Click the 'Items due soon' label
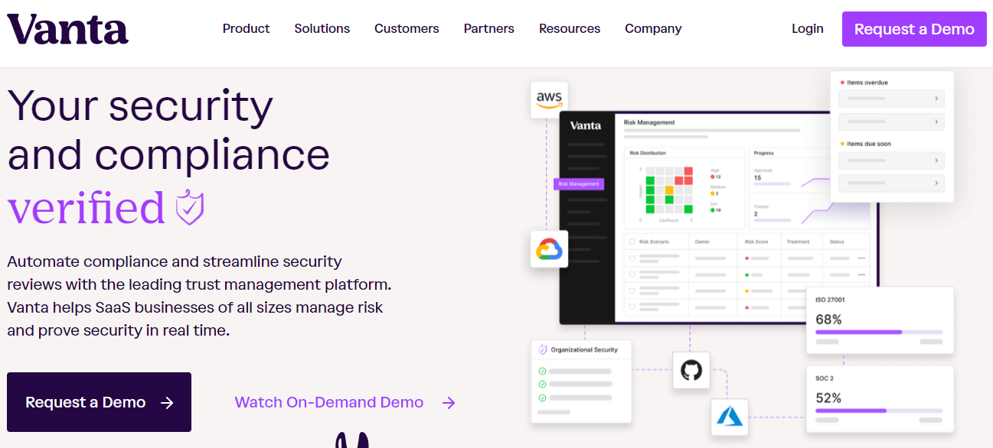The width and height of the screenshot is (993, 448). coord(869,144)
